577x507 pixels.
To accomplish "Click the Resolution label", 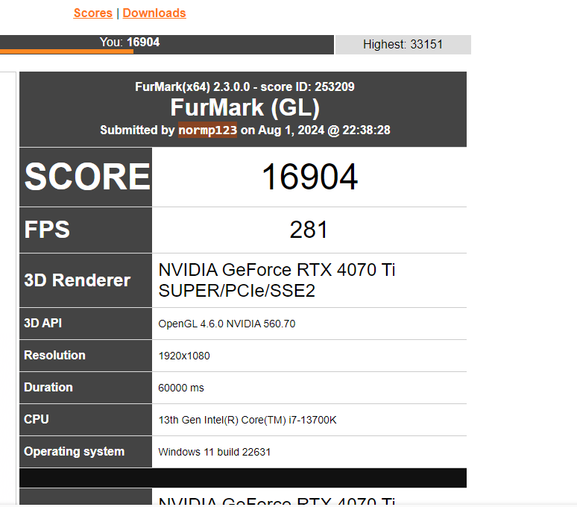I will point(54,356).
